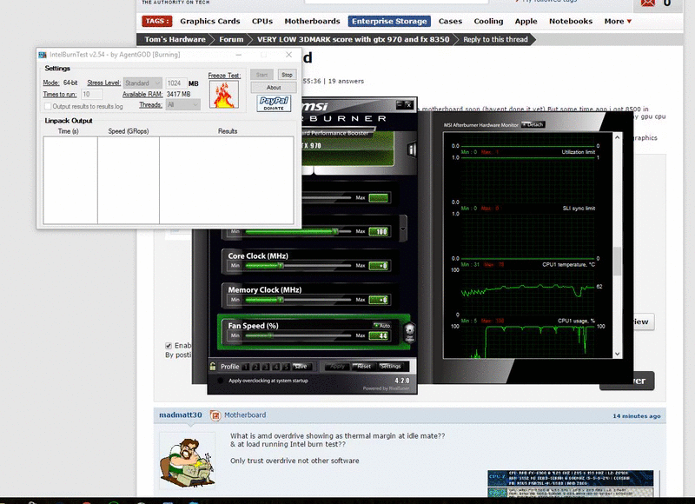This screenshot has width=695, height=504.
Task: Click the Apply button in Afterburner
Action: tap(337, 367)
